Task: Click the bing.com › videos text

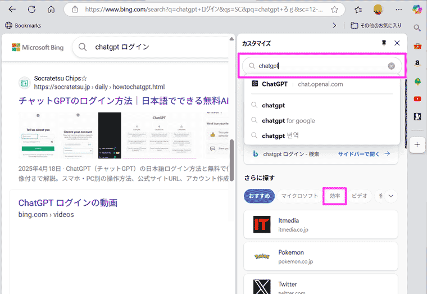Action: click(46, 215)
